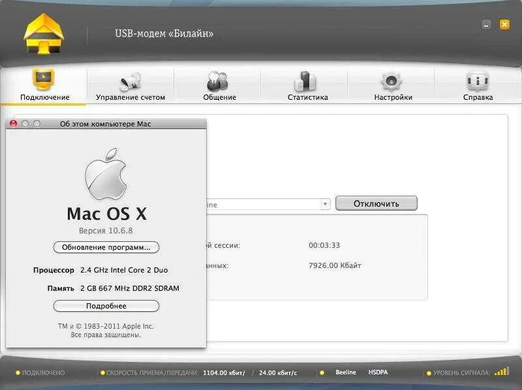Click ПОДКЛЮЧЕНО status indicator
This screenshot has width=522, height=390.
click(40, 372)
